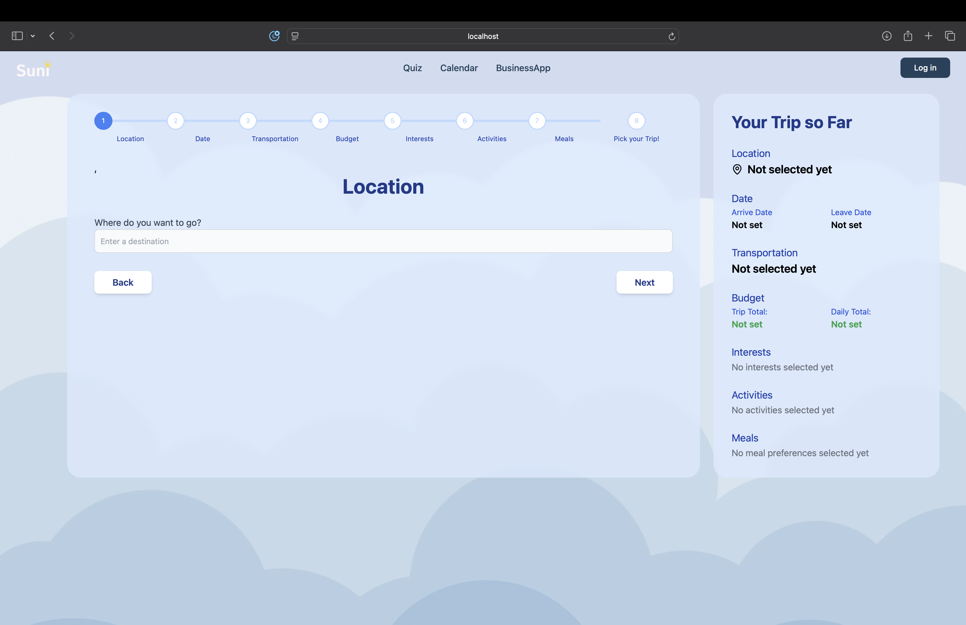The image size is (966, 625).
Task: Jump to step 6 Activities circle
Action: click(465, 121)
